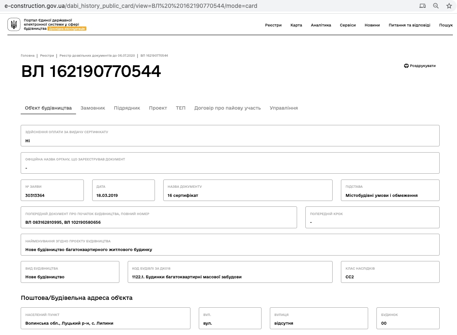Click heading Поштова/Будівельна адреса об'єкта
This screenshot has width=457, height=335.
click(x=77, y=298)
